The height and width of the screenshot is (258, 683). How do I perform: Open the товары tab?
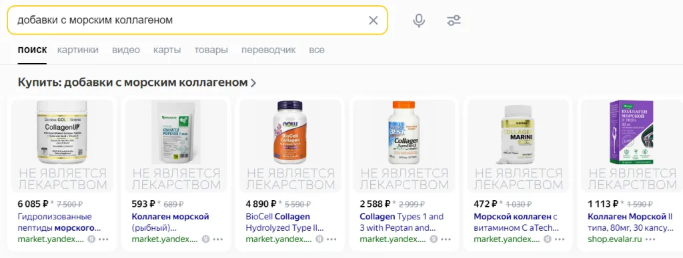click(x=211, y=50)
